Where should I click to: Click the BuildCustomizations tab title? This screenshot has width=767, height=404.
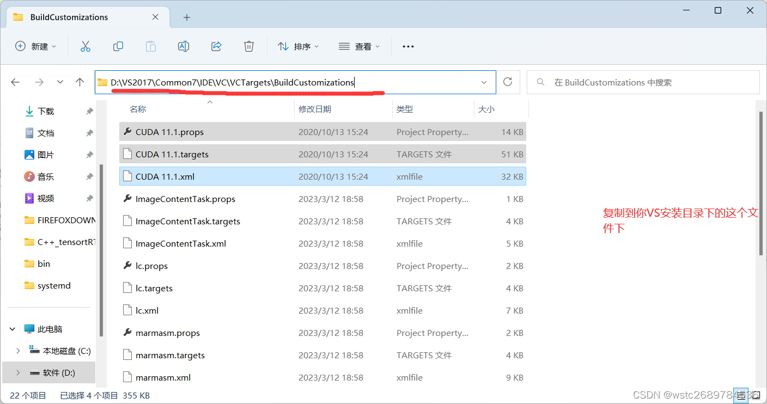[69, 17]
